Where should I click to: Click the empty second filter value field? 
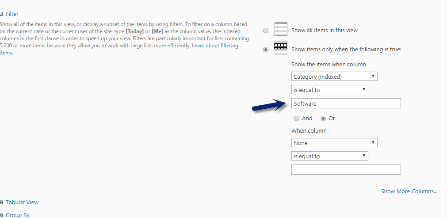click(346, 170)
